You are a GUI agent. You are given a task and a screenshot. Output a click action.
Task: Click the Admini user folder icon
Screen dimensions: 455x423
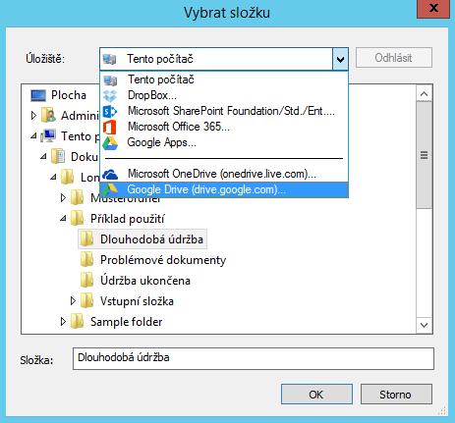coord(48,116)
